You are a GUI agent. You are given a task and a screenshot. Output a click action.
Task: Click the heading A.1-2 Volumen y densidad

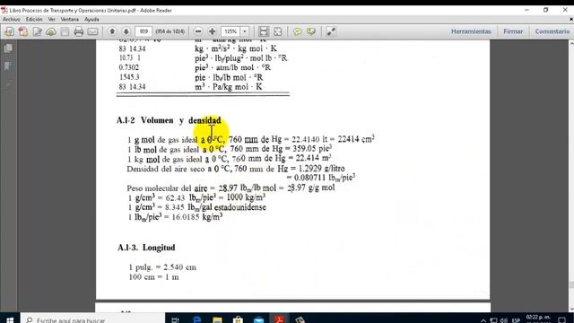[x=169, y=120]
